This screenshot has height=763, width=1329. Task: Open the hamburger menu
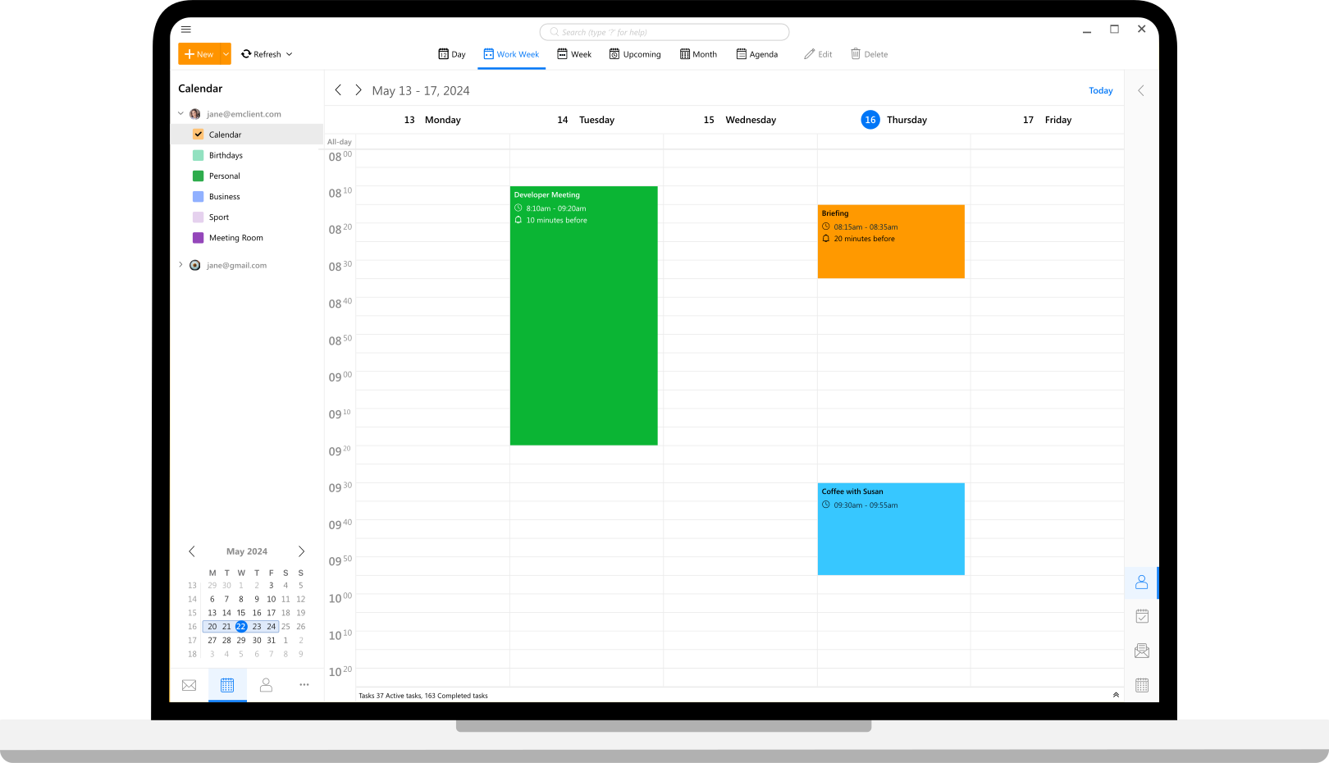pyautogui.click(x=186, y=29)
